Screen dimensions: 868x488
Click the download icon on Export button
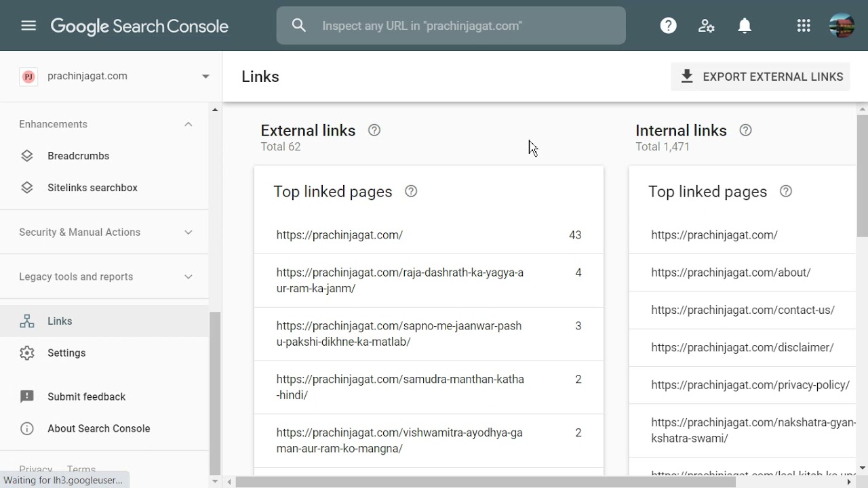coord(687,77)
